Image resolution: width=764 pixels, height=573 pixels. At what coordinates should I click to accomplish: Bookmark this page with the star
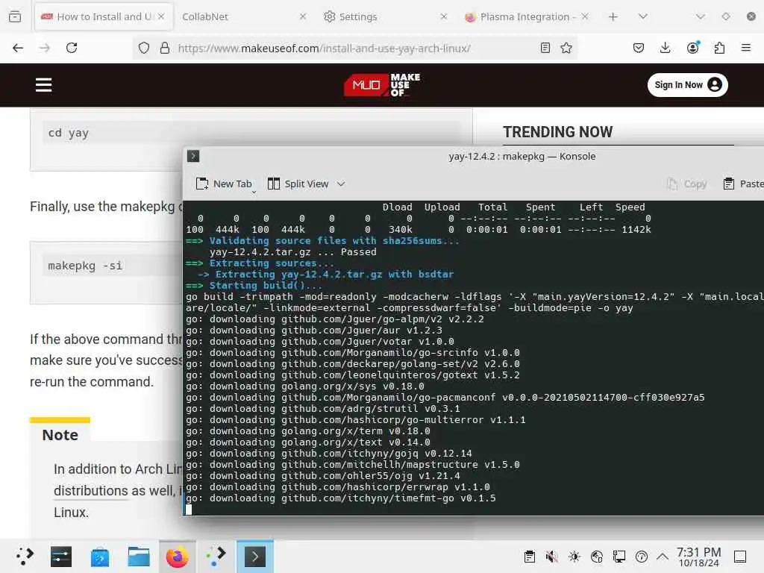566,48
